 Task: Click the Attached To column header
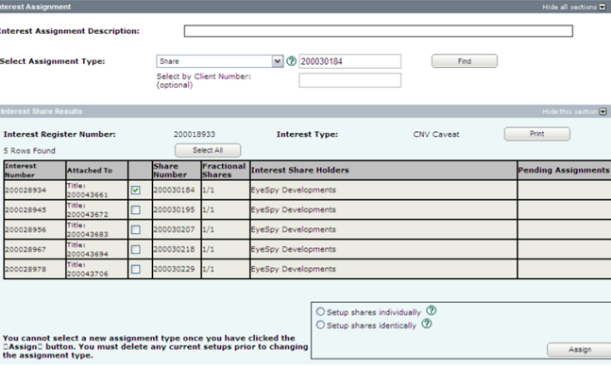click(x=97, y=170)
